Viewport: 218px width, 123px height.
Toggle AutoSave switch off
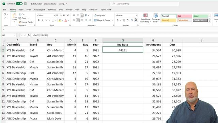tap(19, 4)
